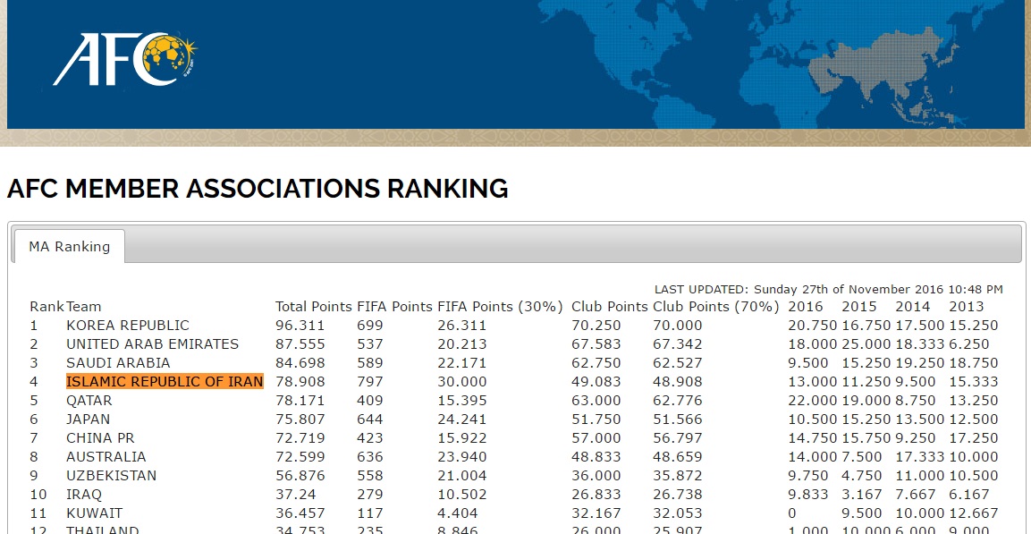Open the MA Ranking tab
Viewport: 1031px width, 534px height.
pos(69,247)
